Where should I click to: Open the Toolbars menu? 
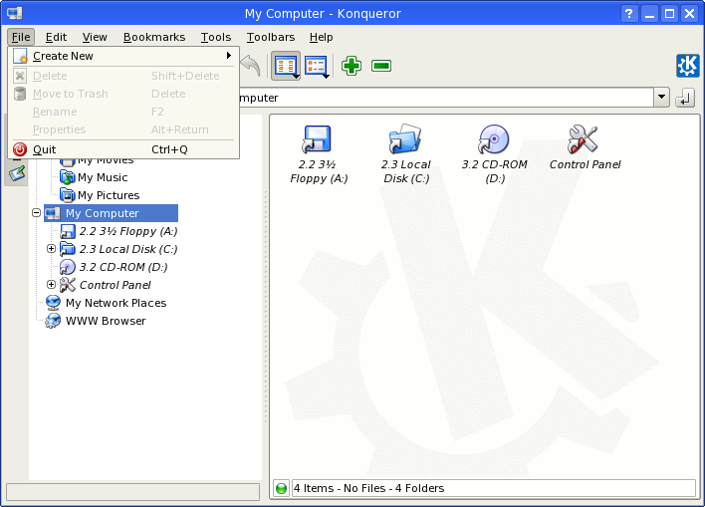click(271, 37)
